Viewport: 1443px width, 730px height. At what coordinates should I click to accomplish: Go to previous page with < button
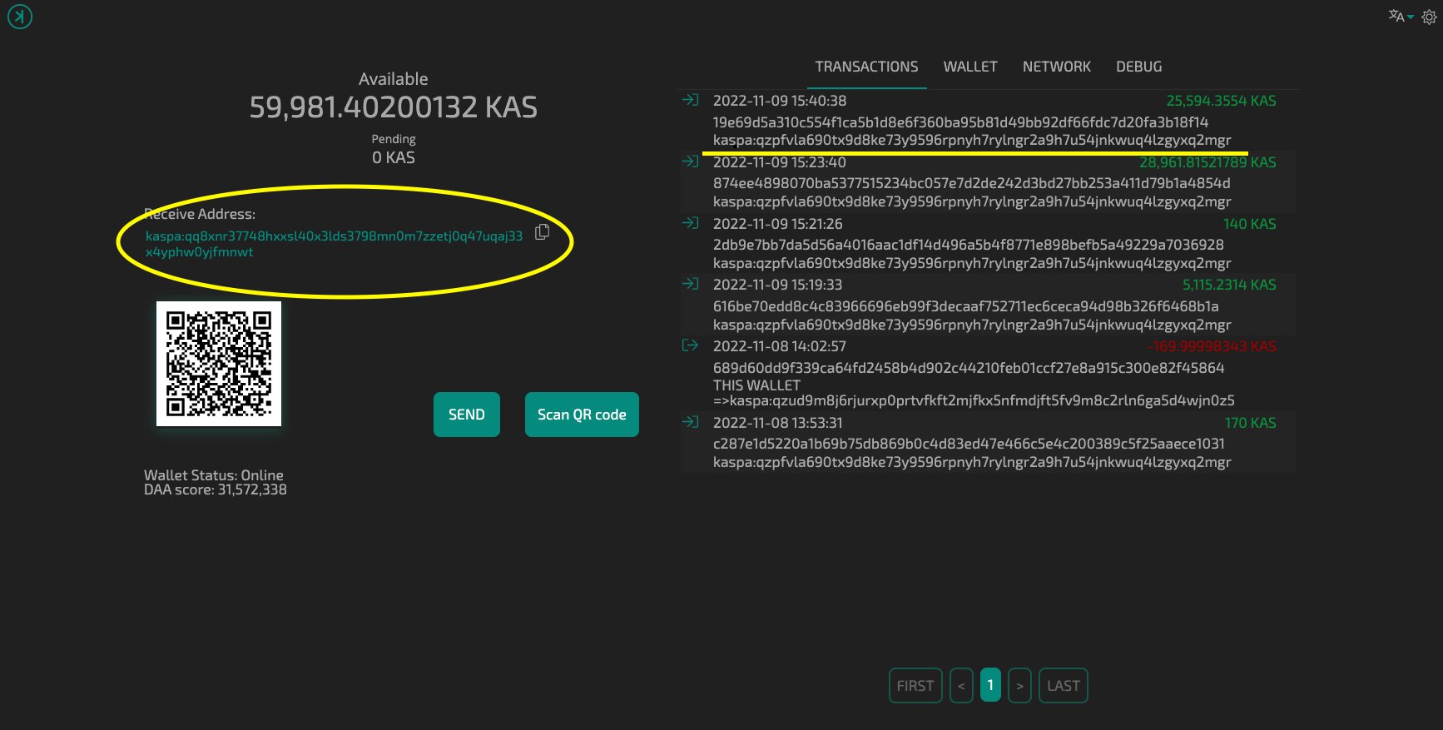[x=961, y=686]
